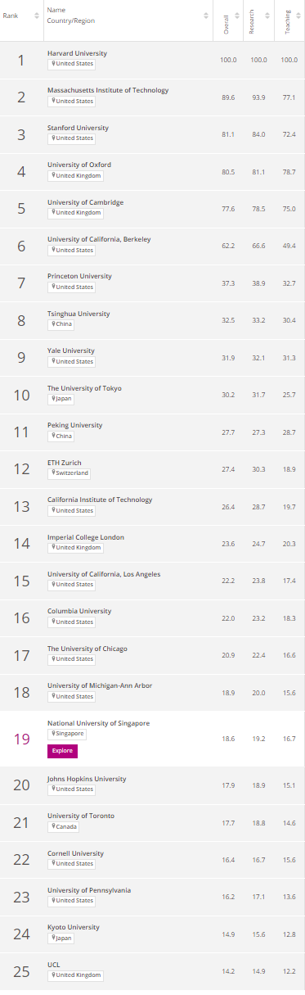Click Switzerland location tag under ETH Zurich
The image size is (305, 995).
[x=69, y=473]
